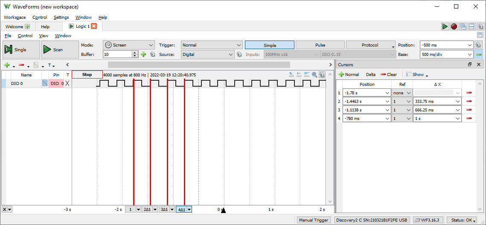The height and width of the screenshot is (225, 486).
Task: Click the green plus add channel icon
Action: coord(7,65)
